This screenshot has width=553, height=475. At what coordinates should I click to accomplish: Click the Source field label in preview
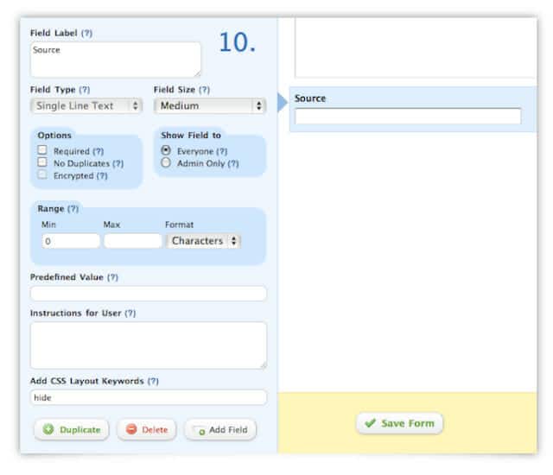click(310, 98)
